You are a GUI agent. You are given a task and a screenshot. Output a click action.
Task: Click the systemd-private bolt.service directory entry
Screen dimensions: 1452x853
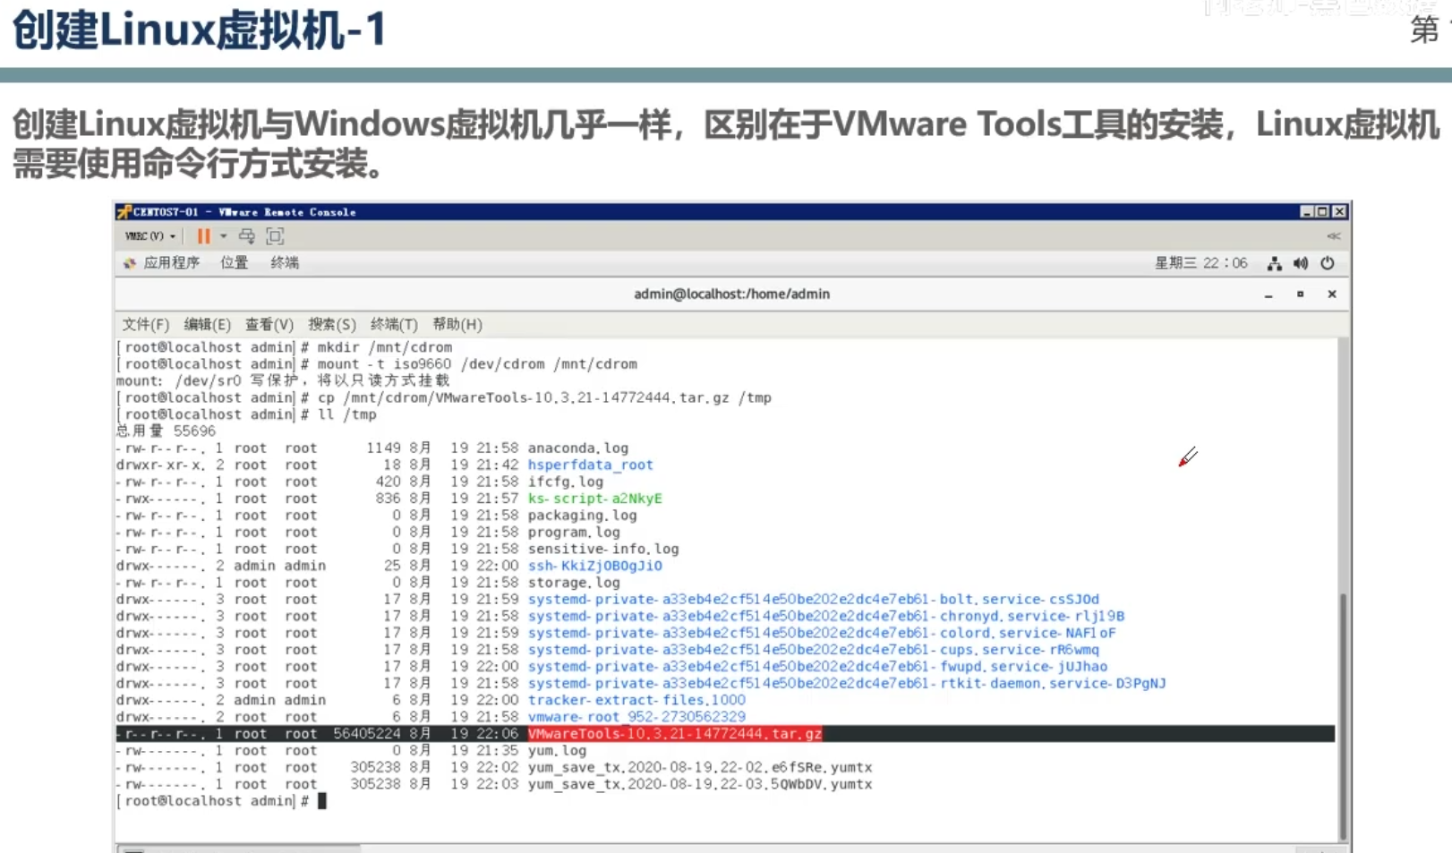point(814,600)
